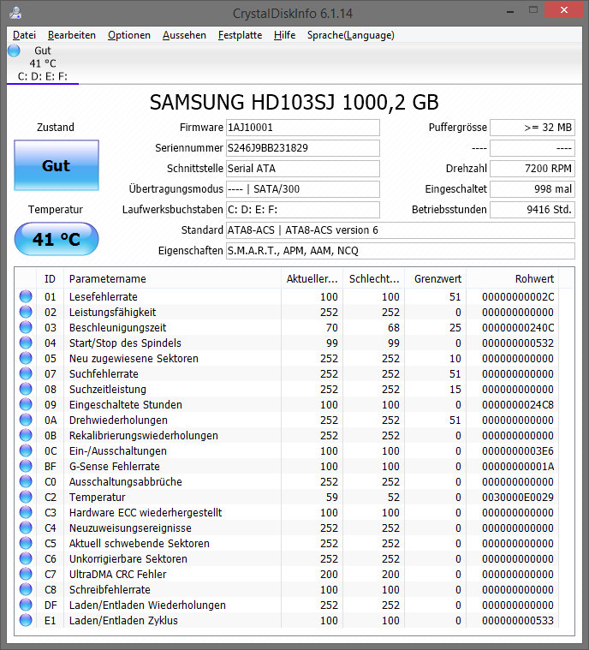Click the status orb for Laden/Entladen Wiederholungen
Viewport: 589px width, 650px height.
[x=26, y=605]
